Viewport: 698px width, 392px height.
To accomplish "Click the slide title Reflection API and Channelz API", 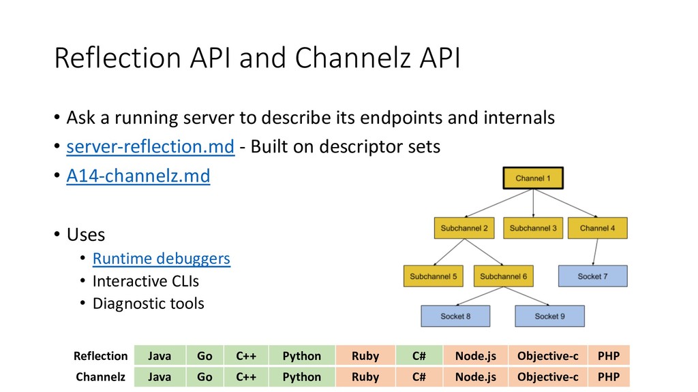I will (257, 58).
